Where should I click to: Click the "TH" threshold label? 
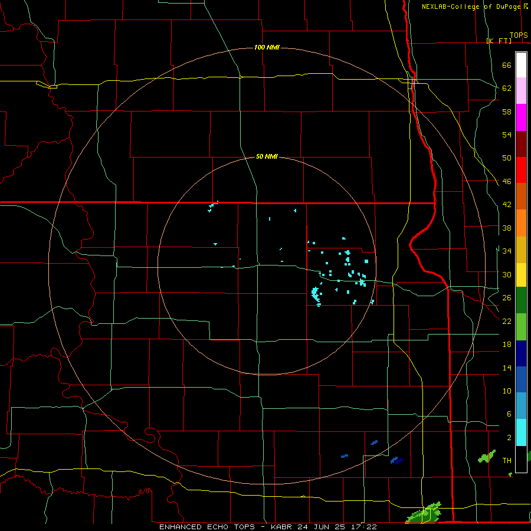tap(507, 461)
